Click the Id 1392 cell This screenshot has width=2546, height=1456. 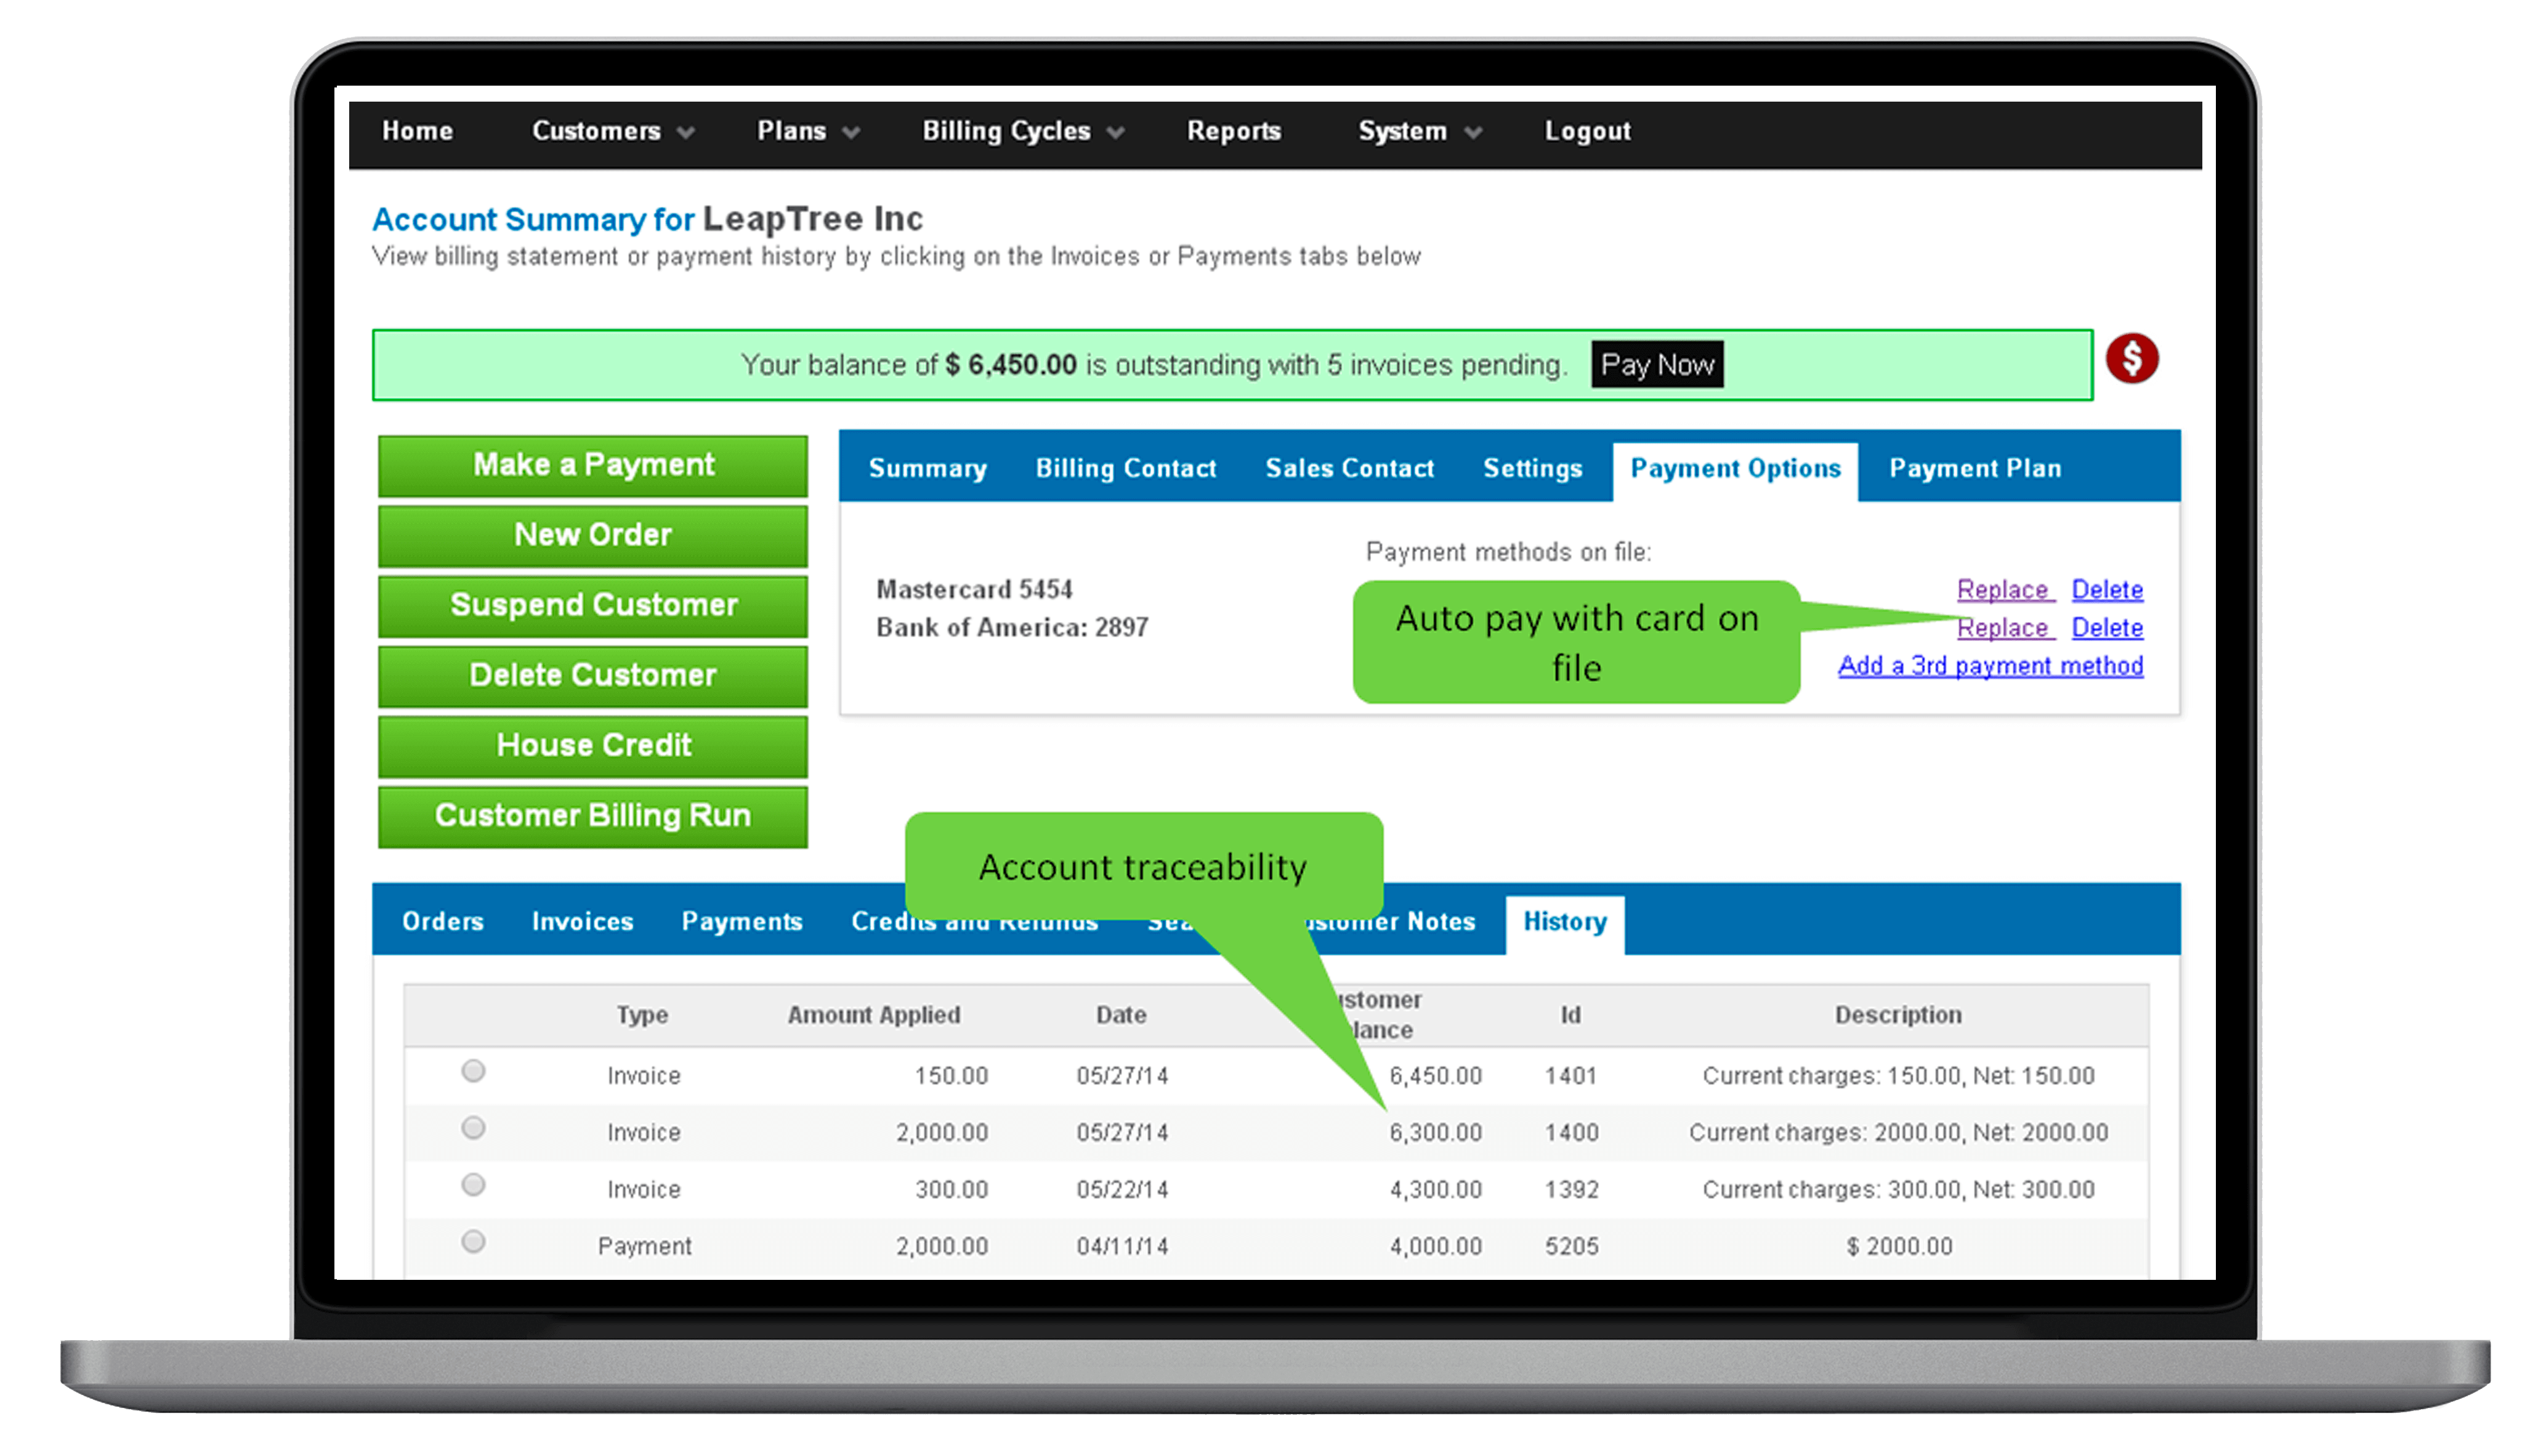pyautogui.click(x=1571, y=1190)
